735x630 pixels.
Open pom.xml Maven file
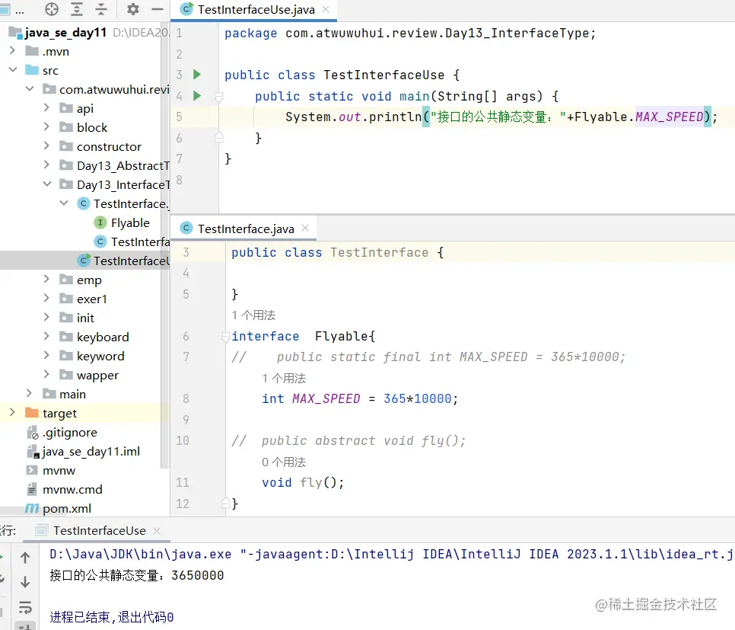(x=59, y=508)
